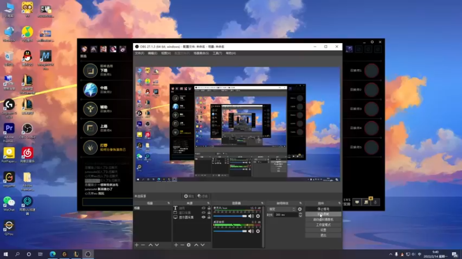Open the View(V) menu in OBS

166,53
